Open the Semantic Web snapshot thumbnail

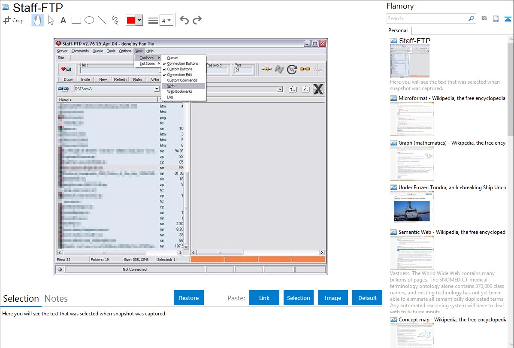pyautogui.click(x=412, y=253)
